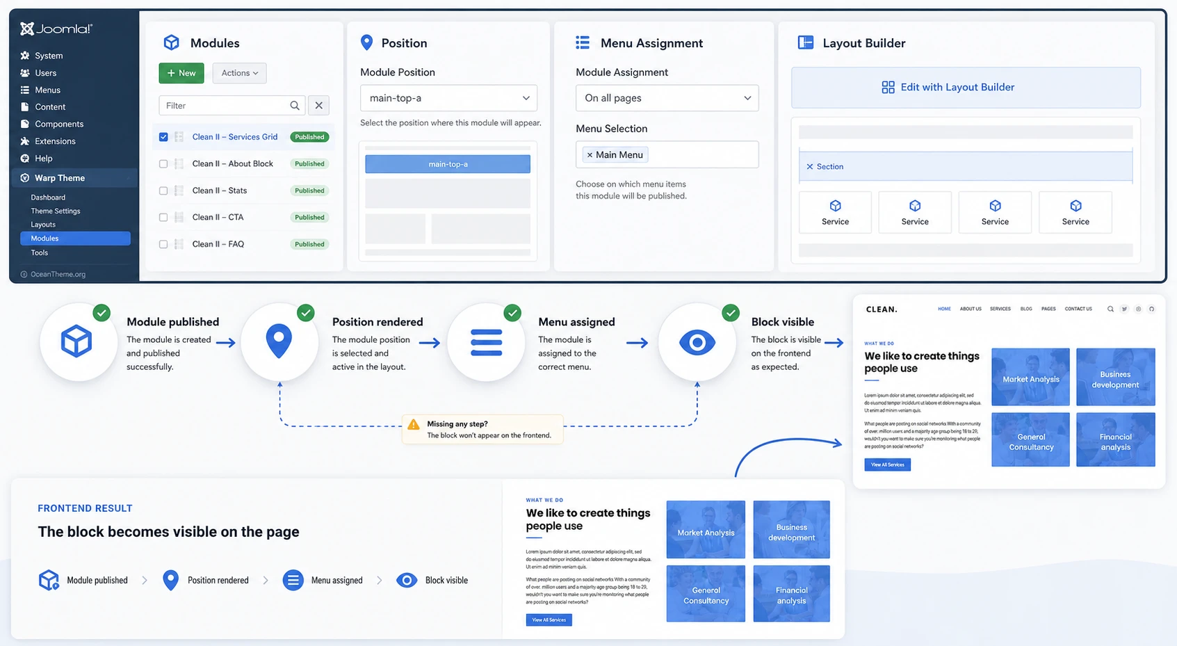1177x646 pixels.
Task: Open Clean II – About Block module
Action: coord(233,164)
